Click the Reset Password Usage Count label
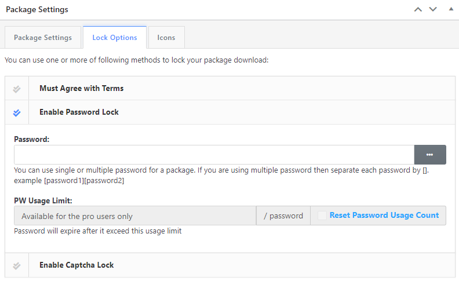459x281 pixels. click(384, 216)
